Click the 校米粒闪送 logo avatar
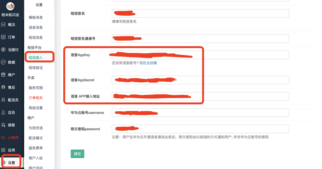Screen dimensions: 322x169 pyautogui.click(x=10, y=6)
